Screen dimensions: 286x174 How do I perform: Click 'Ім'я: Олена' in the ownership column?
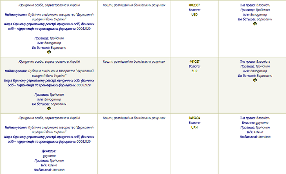tap(255, 132)
